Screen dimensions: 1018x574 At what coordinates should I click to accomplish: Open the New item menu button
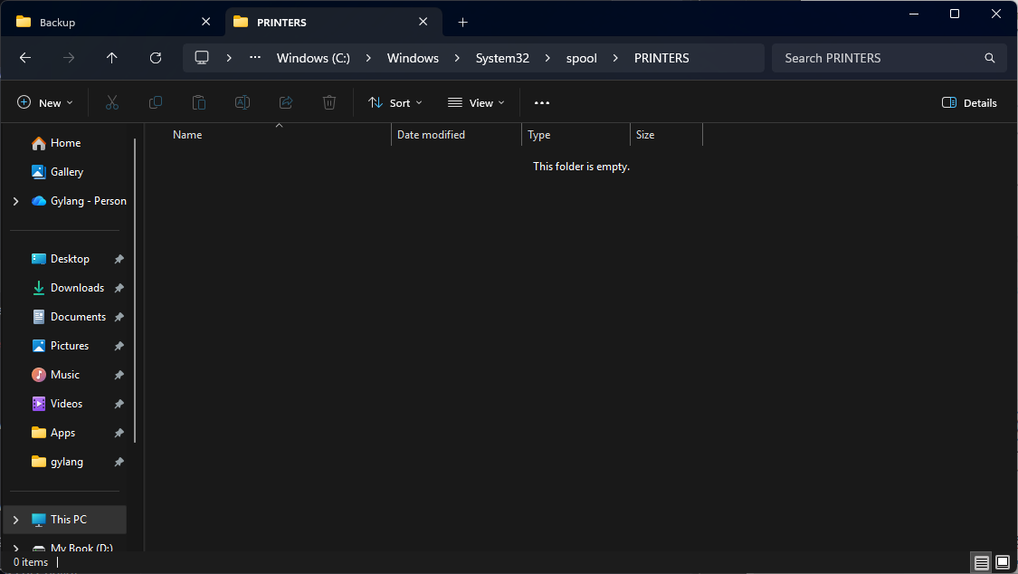click(x=45, y=103)
